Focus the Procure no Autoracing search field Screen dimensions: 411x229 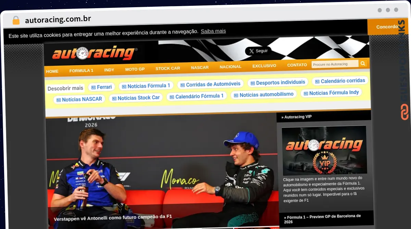click(x=335, y=64)
